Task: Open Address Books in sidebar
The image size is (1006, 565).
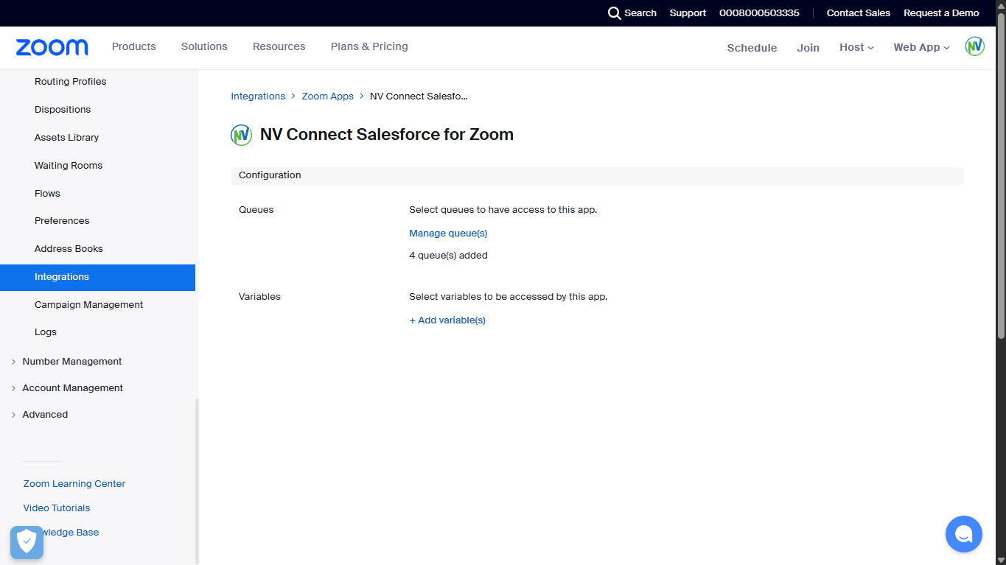Action: [69, 249]
